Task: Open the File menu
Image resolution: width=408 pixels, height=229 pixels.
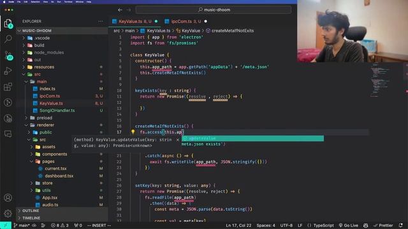Action: tap(18, 1)
